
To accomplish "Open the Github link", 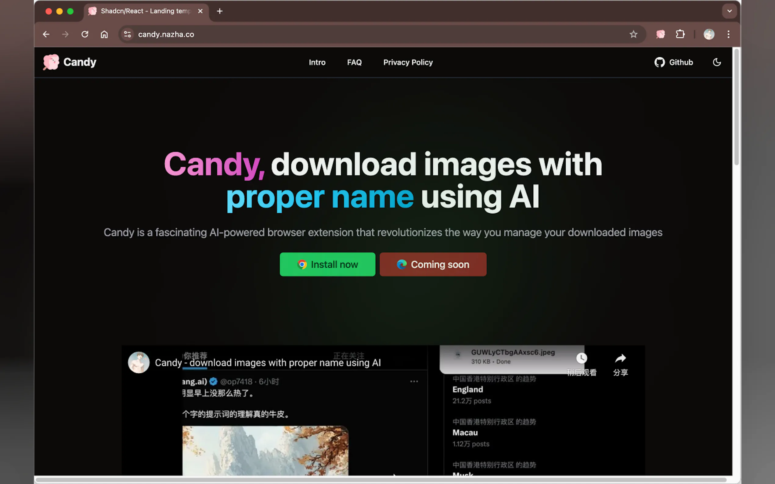I will pos(673,62).
